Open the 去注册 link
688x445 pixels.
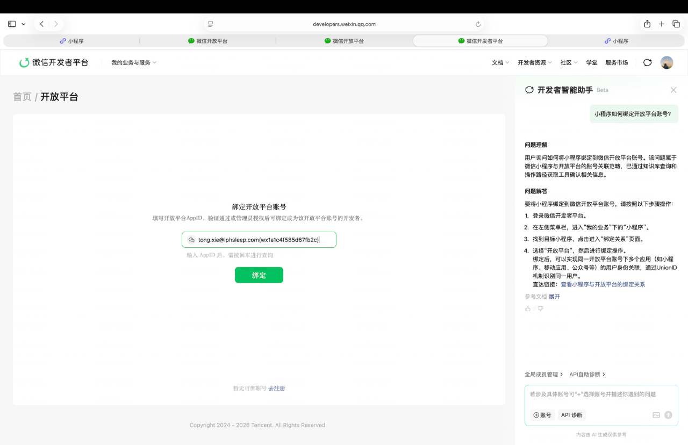pyautogui.click(x=277, y=388)
